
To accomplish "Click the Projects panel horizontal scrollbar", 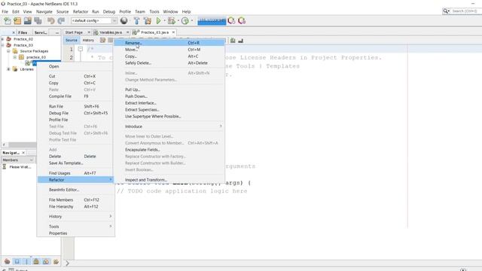I will pos(22,145).
